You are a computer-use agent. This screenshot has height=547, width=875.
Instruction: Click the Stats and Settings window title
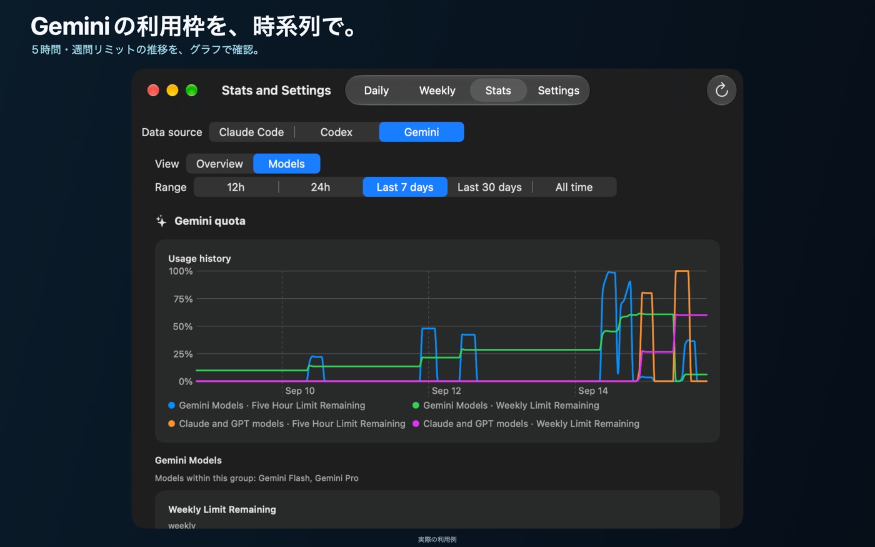(x=276, y=90)
